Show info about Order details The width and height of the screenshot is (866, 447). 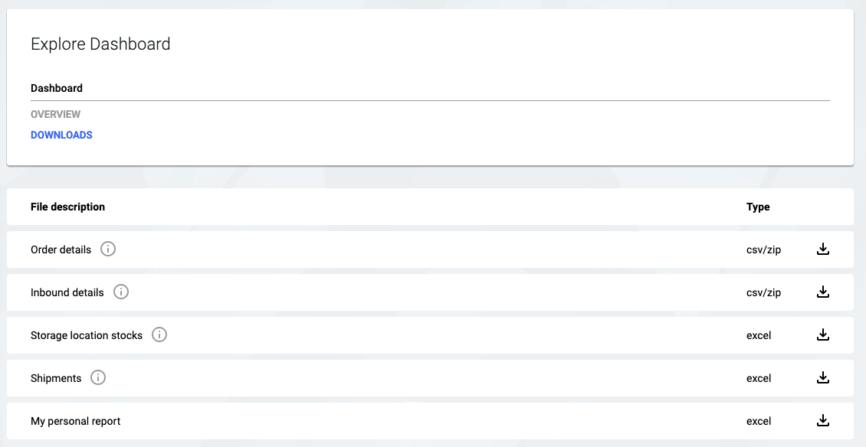(108, 250)
